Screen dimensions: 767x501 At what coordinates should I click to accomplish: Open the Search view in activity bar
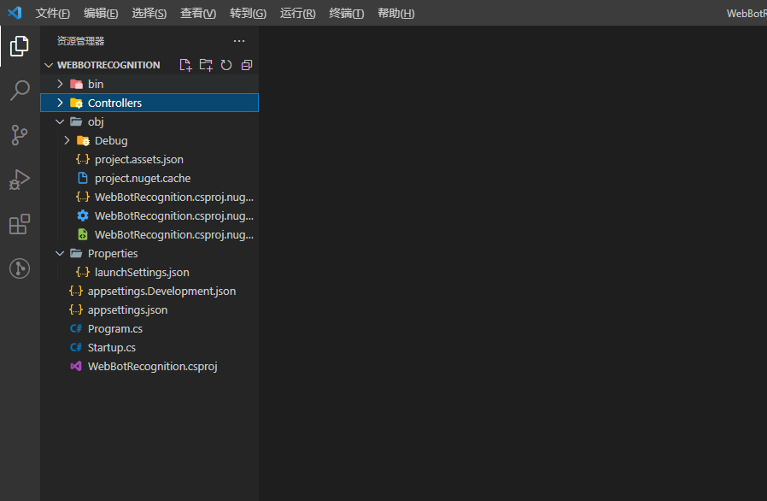(x=19, y=91)
